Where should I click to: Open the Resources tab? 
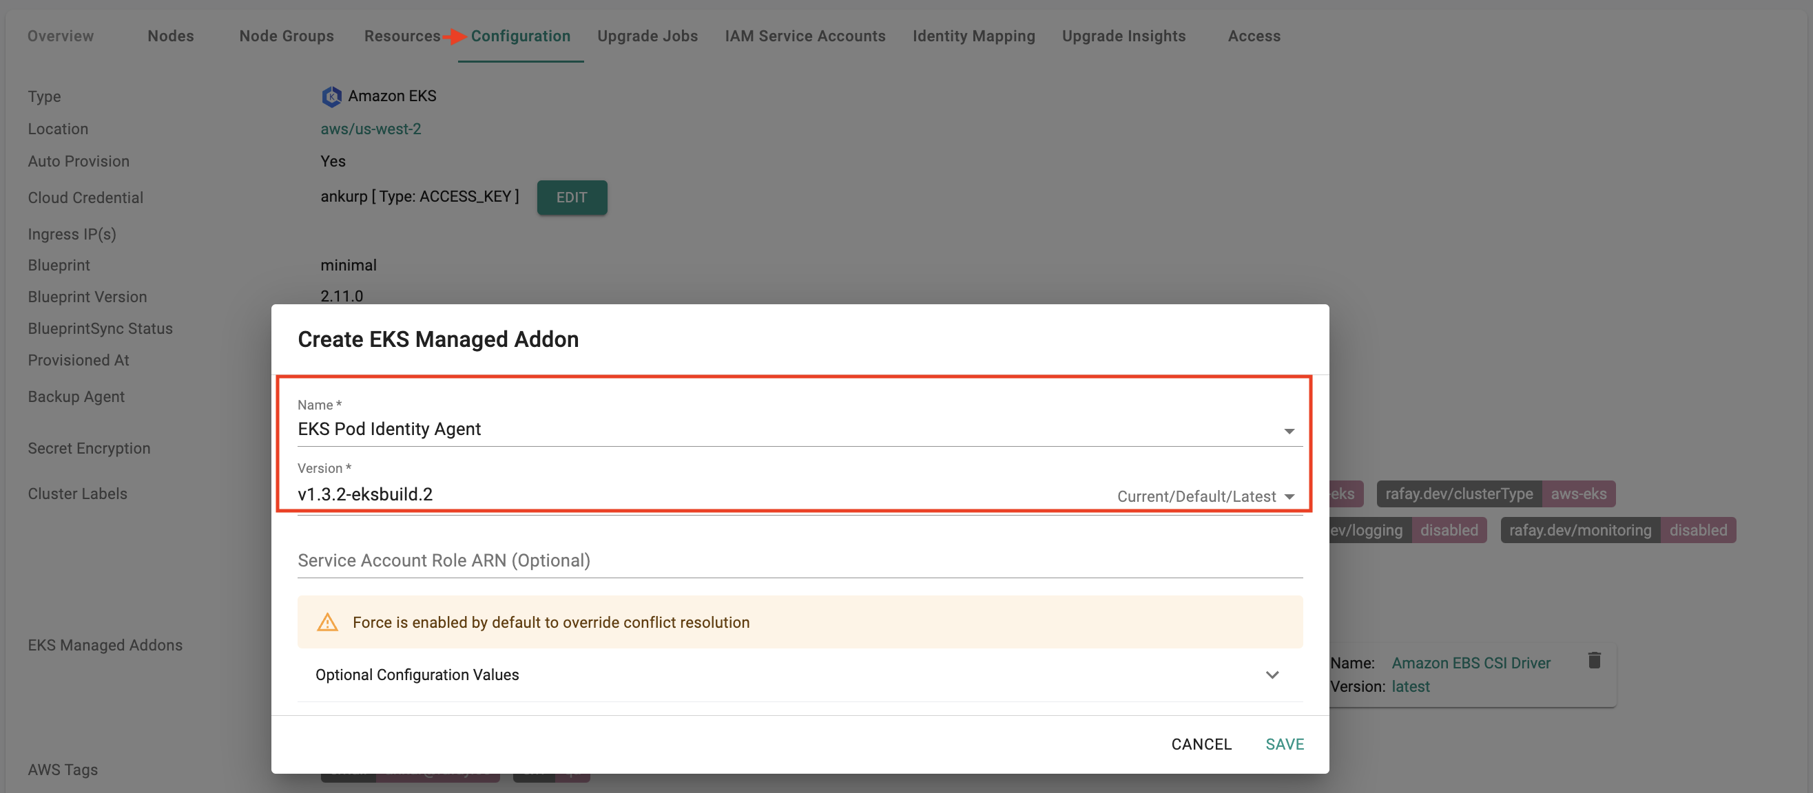pyautogui.click(x=402, y=36)
